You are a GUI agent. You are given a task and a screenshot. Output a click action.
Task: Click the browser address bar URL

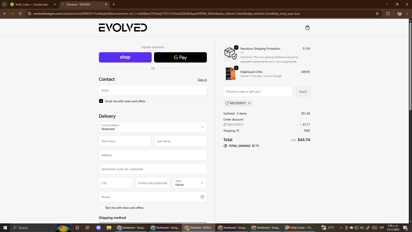(x=167, y=13)
